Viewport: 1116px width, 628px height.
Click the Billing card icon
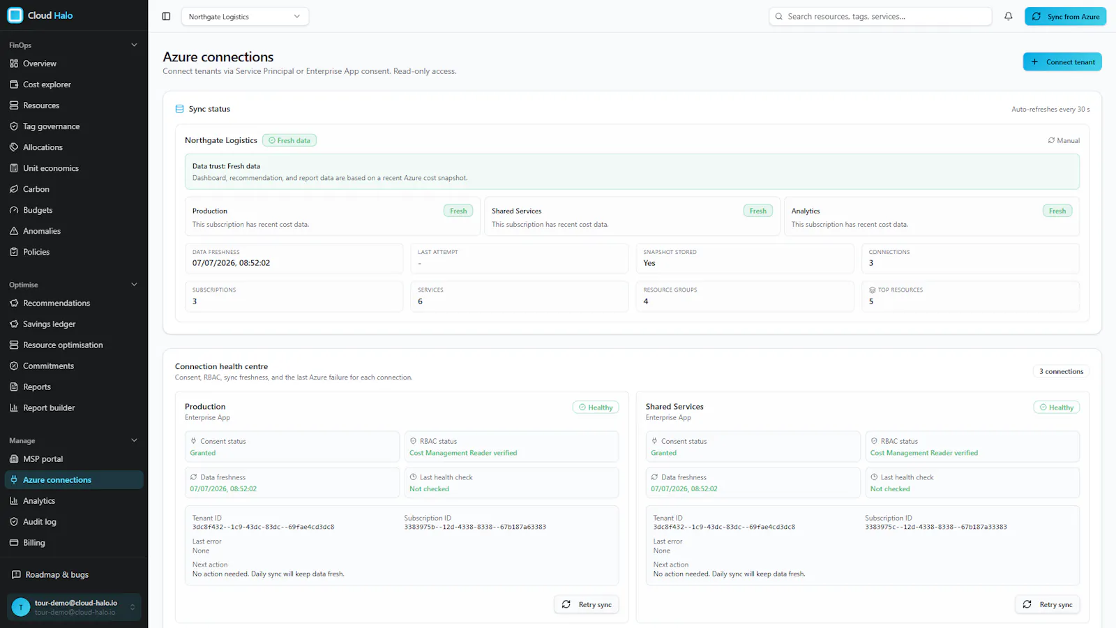point(14,543)
